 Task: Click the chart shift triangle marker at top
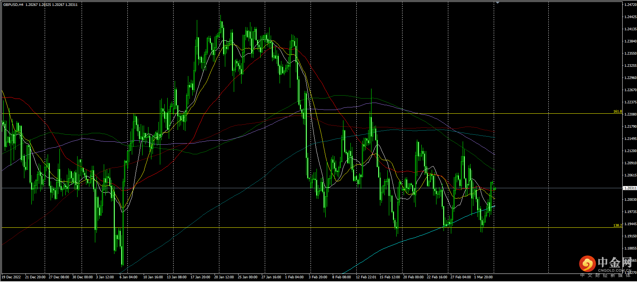pos(497,3)
